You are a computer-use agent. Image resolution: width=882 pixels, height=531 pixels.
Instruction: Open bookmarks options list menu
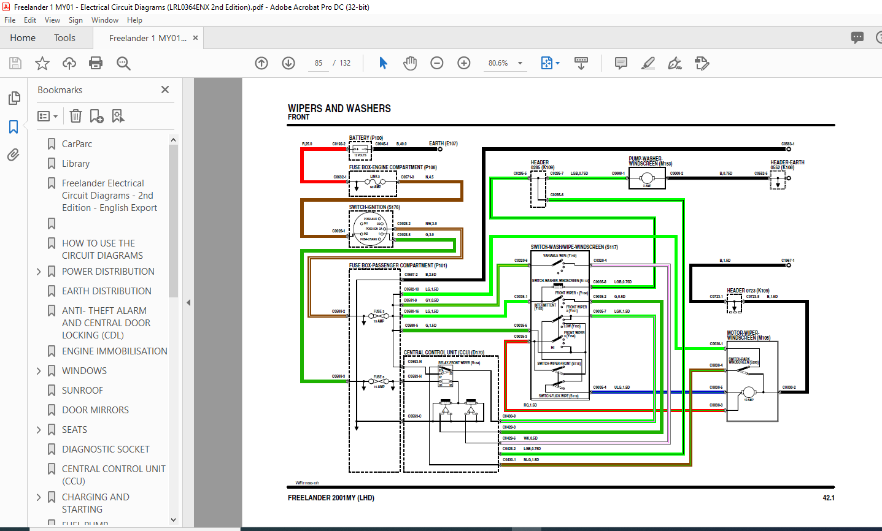click(x=48, y=116)
